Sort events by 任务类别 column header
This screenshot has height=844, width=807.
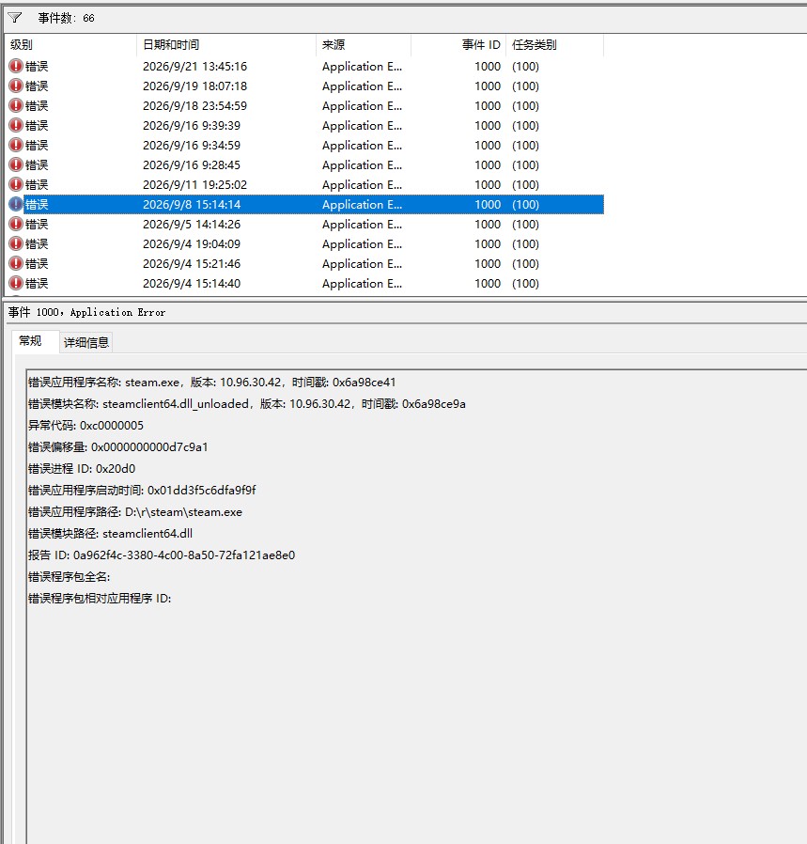click(554, 45)
